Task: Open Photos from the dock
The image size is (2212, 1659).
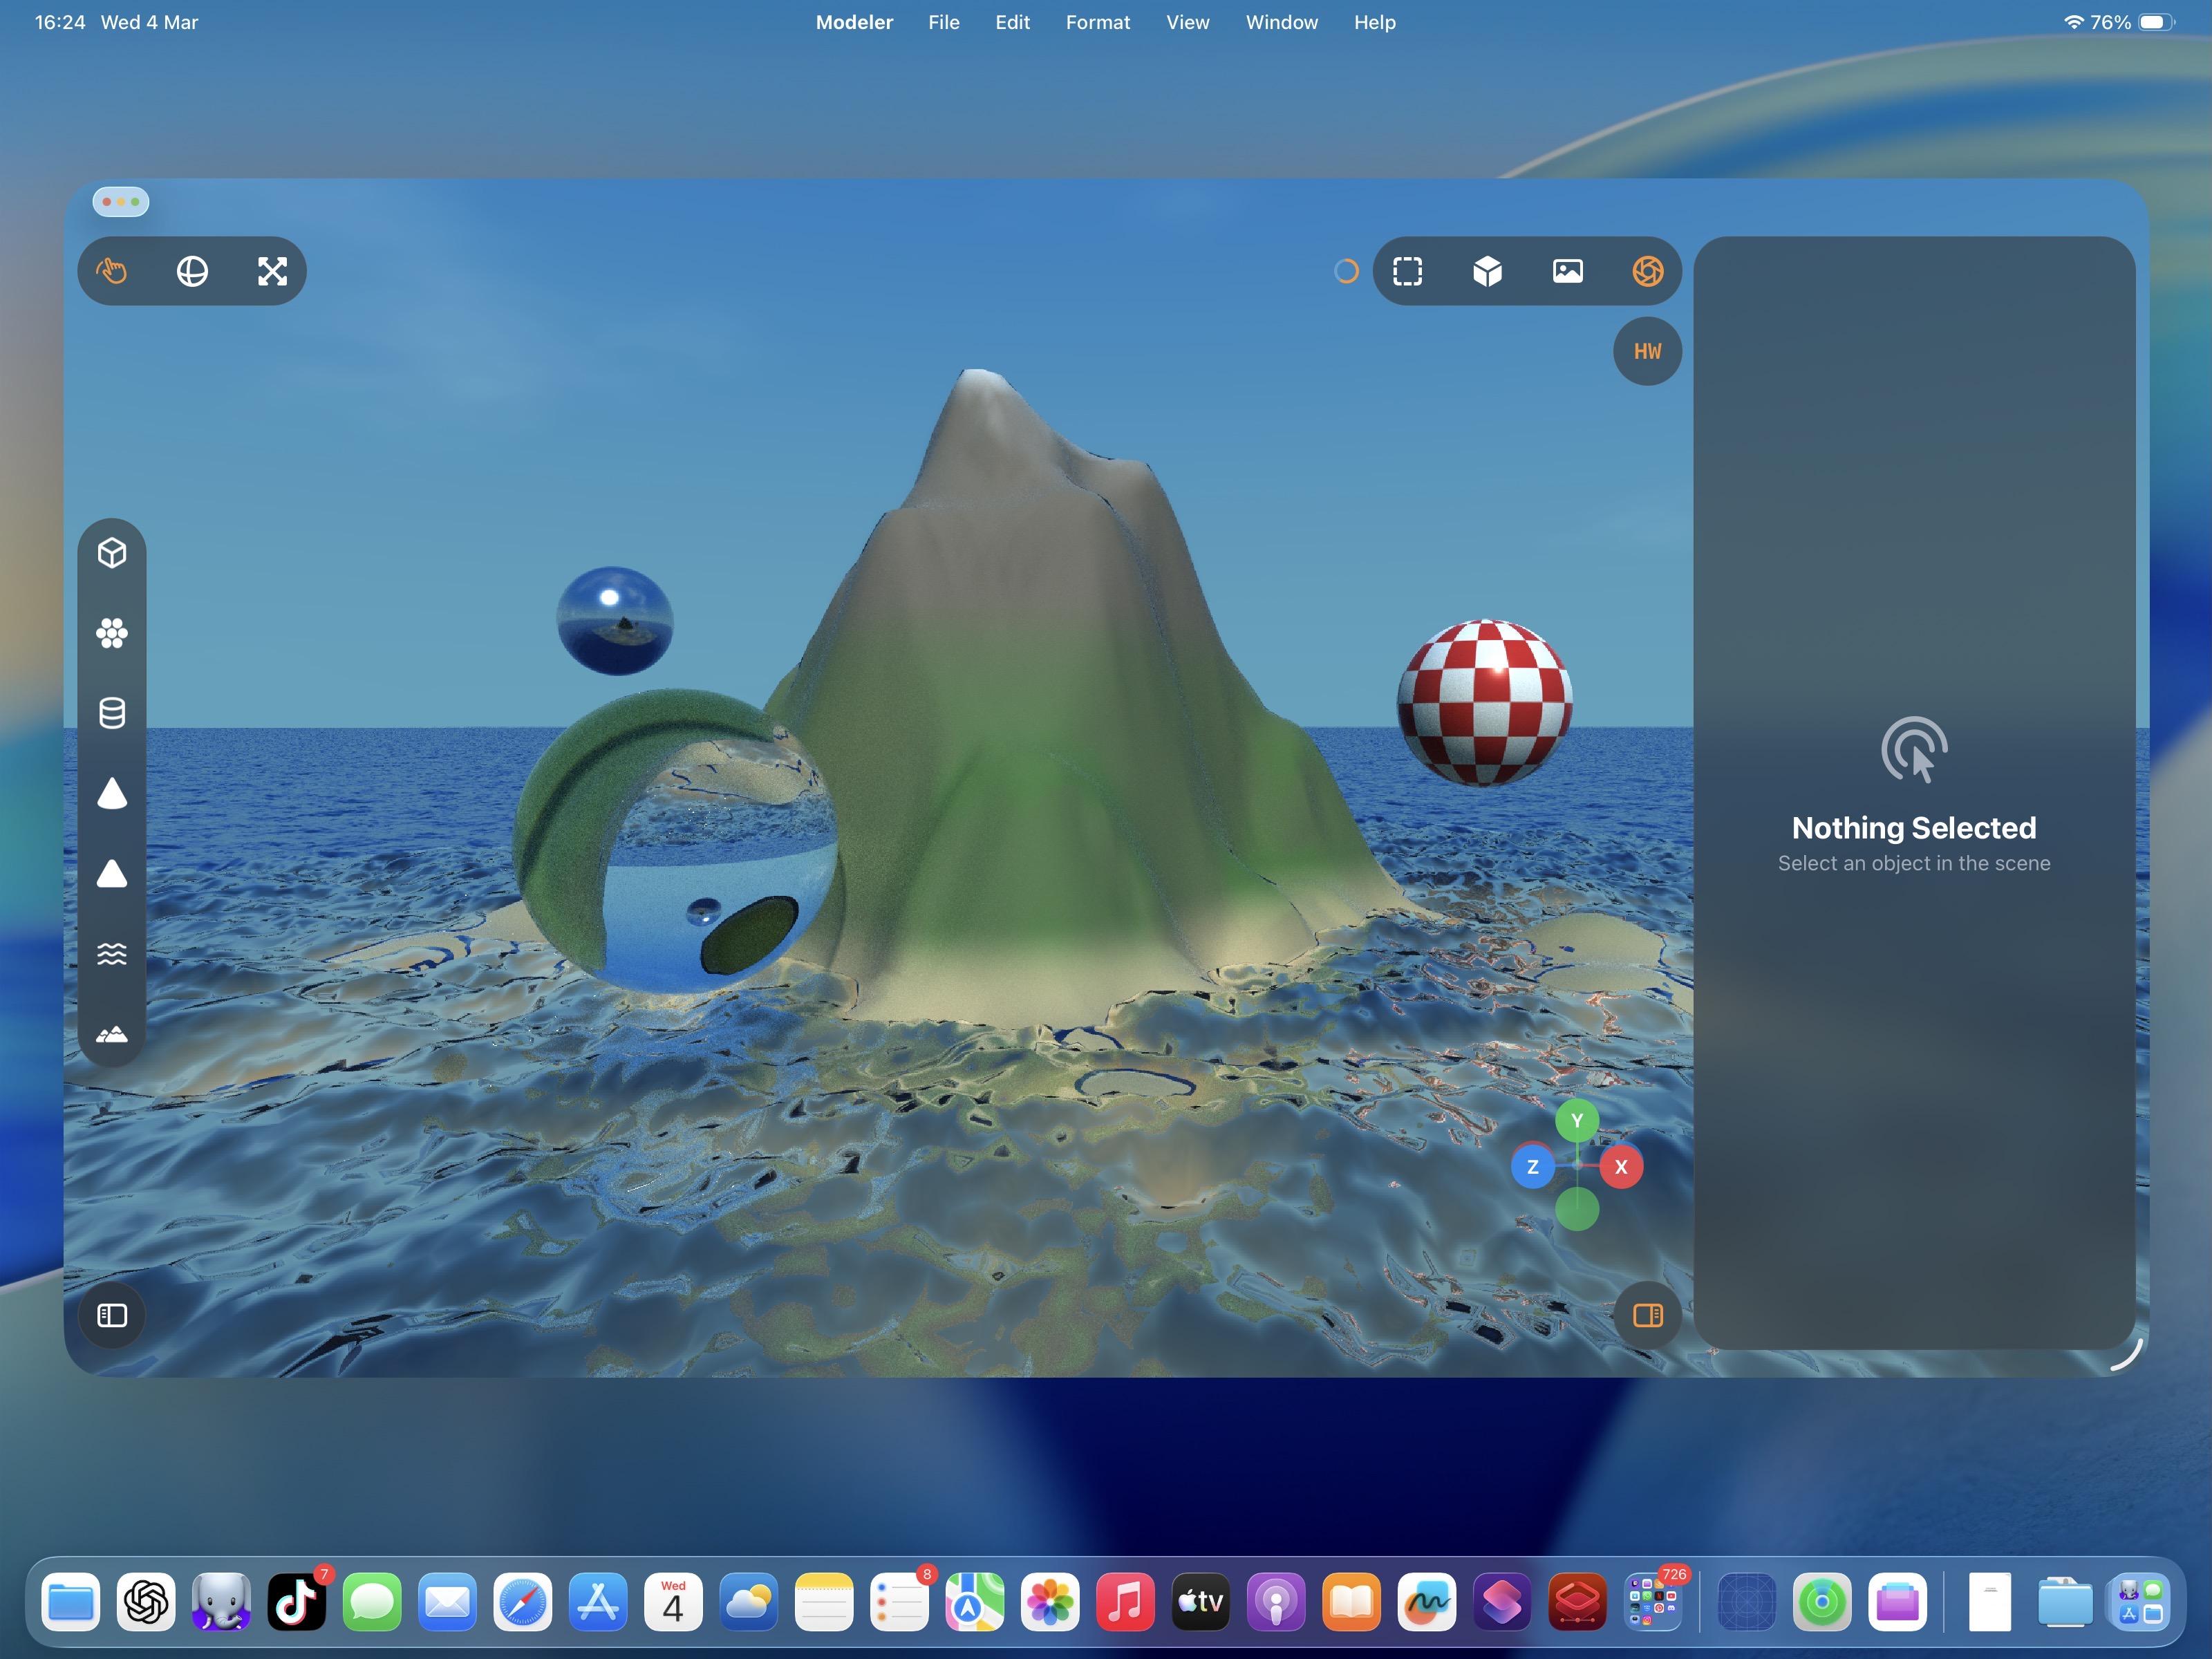Action: pos(1050,1603)
